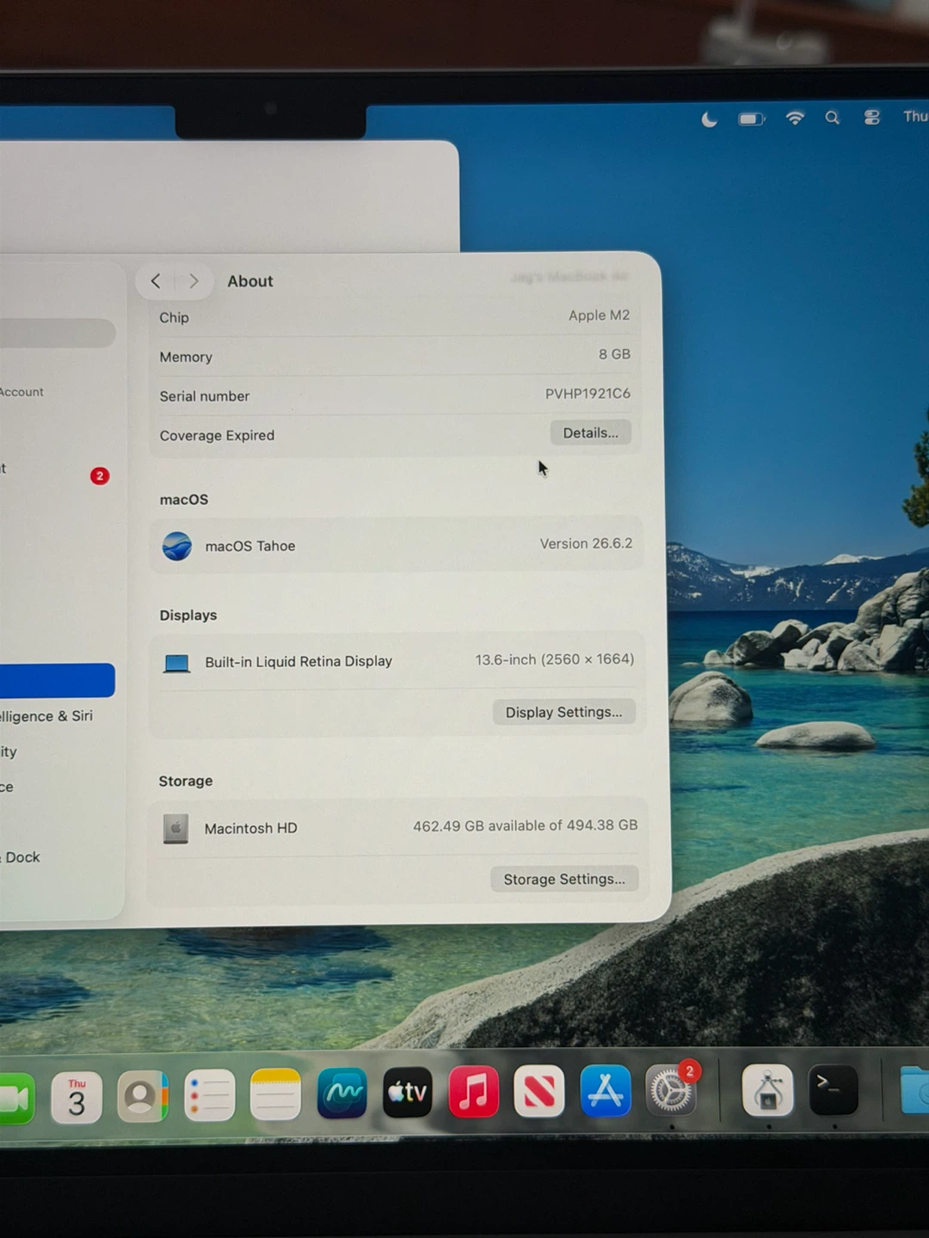Toggle Focus moon icon in menu bar

click(x=709, y=120)
